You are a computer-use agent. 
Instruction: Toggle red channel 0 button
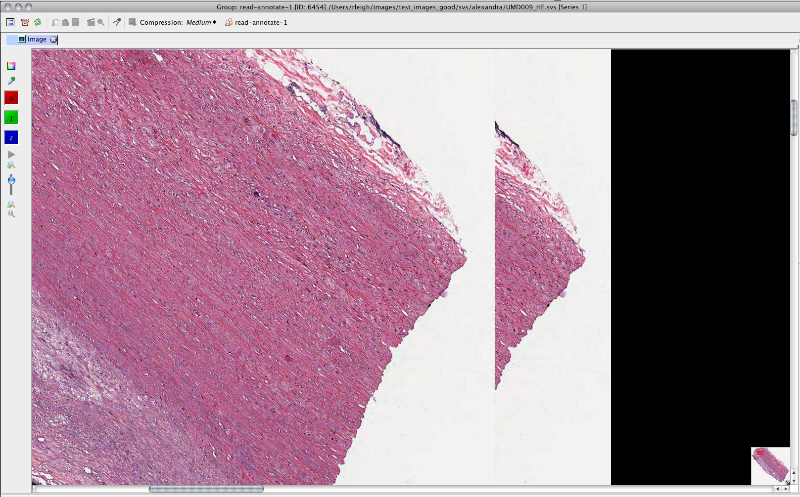point(11,98)
